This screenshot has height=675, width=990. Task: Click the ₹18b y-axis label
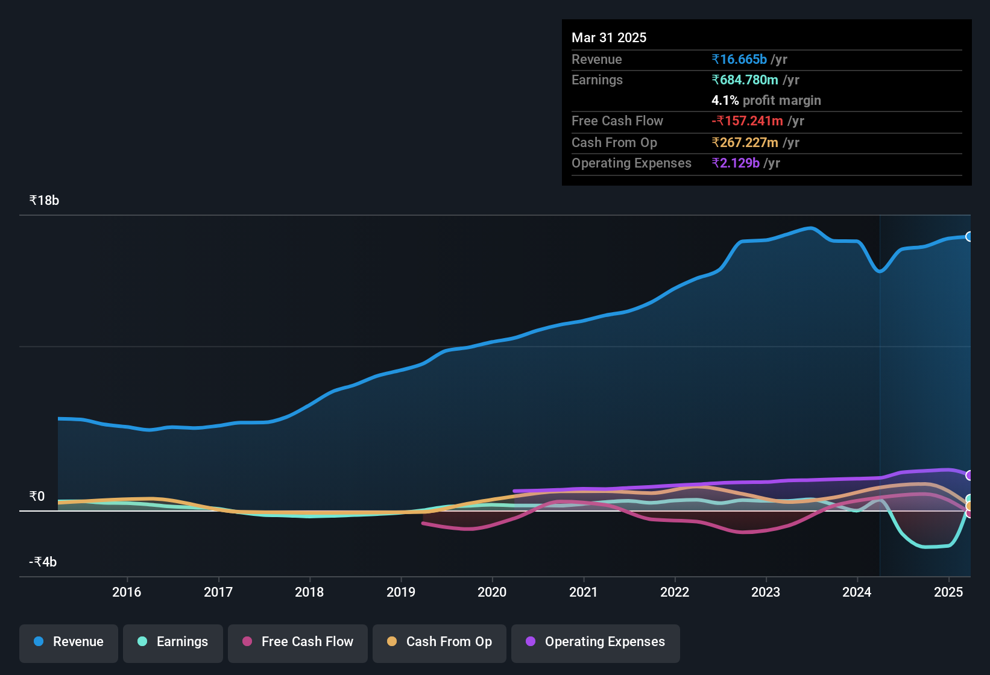pyautogui.click(x=44, y=201)
